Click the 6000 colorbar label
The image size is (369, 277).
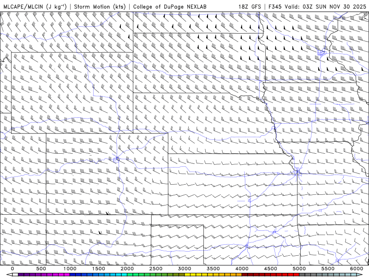tap(357, 269)
